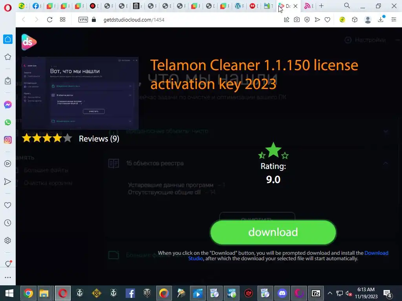402x301 pixels.
Task: Click the yellow star rating row
Action: click(x=47, y=138)
